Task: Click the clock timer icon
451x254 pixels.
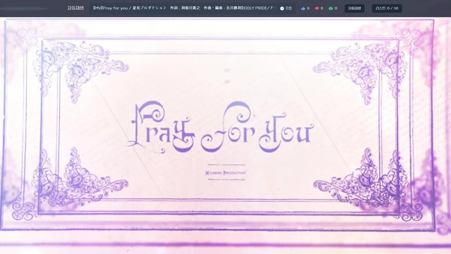Action: click(x=282, y=8)
